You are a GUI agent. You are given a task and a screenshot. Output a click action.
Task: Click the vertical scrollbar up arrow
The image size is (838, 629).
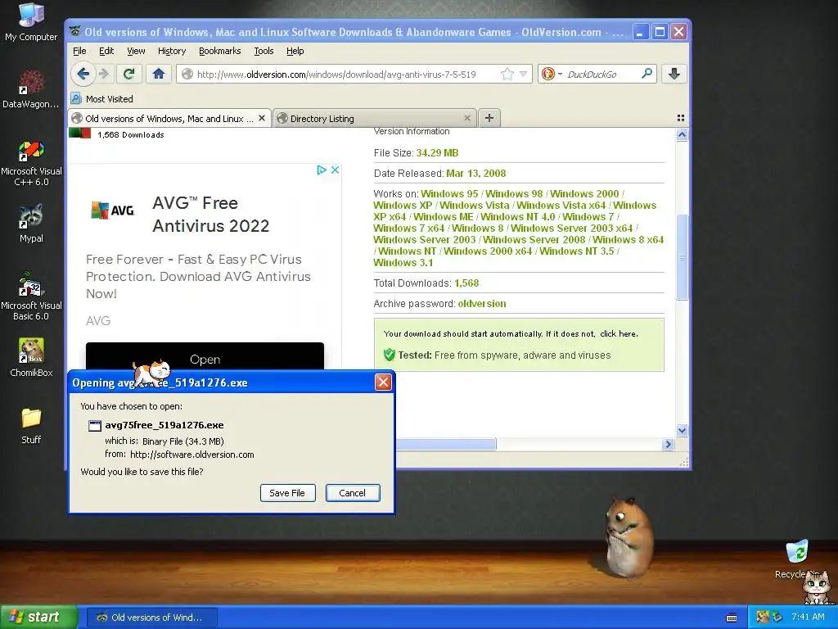(x=682, y=135)
